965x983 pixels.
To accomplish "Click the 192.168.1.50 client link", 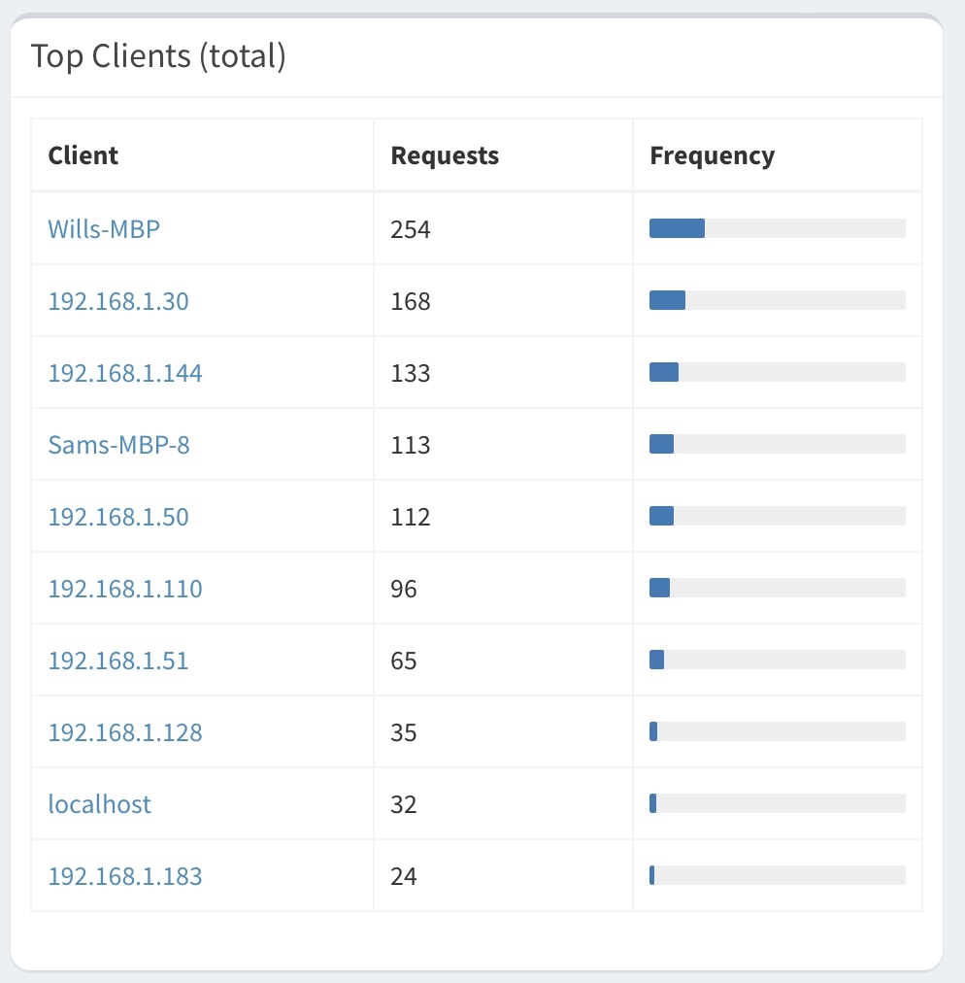I will coord(118,517).
